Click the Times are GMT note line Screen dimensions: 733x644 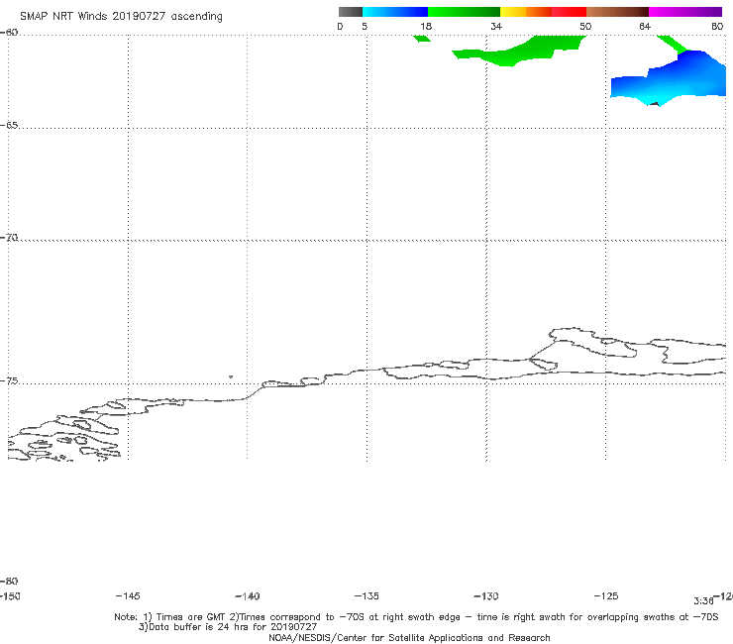416,617
